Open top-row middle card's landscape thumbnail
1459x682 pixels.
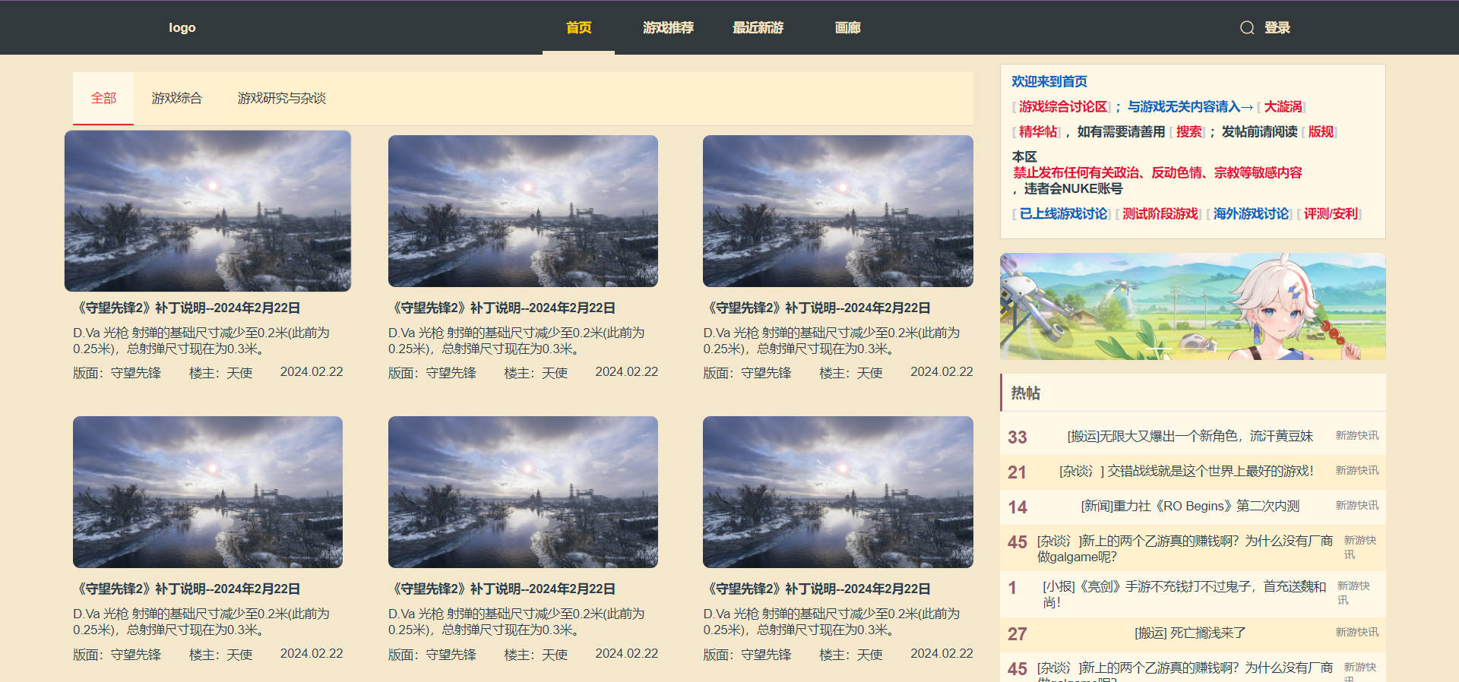(523, 211)
